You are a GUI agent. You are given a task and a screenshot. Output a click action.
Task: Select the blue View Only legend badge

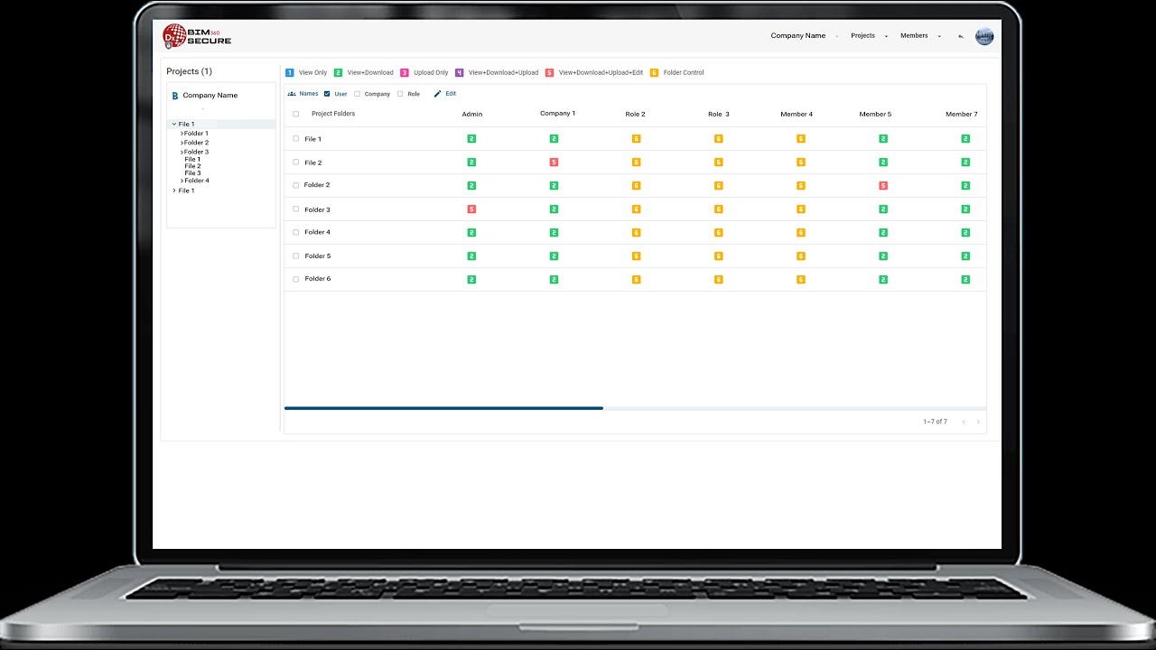click(x=290, y=72)
